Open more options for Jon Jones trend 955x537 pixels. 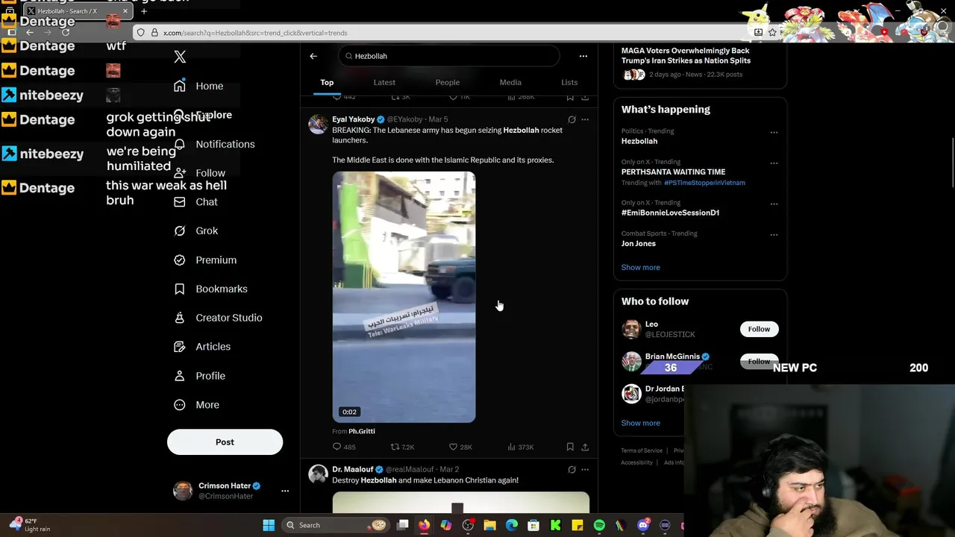(774, 235)
